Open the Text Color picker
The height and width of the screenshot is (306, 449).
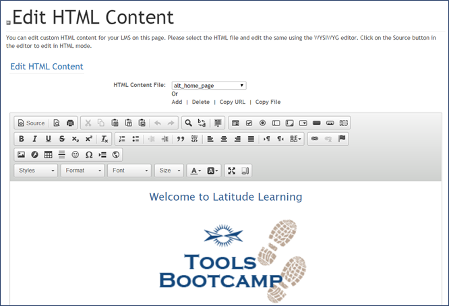[x=196, y=171]
